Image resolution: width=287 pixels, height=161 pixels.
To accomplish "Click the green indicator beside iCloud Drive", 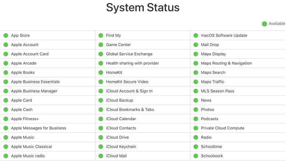I will (x=101, y=137).
